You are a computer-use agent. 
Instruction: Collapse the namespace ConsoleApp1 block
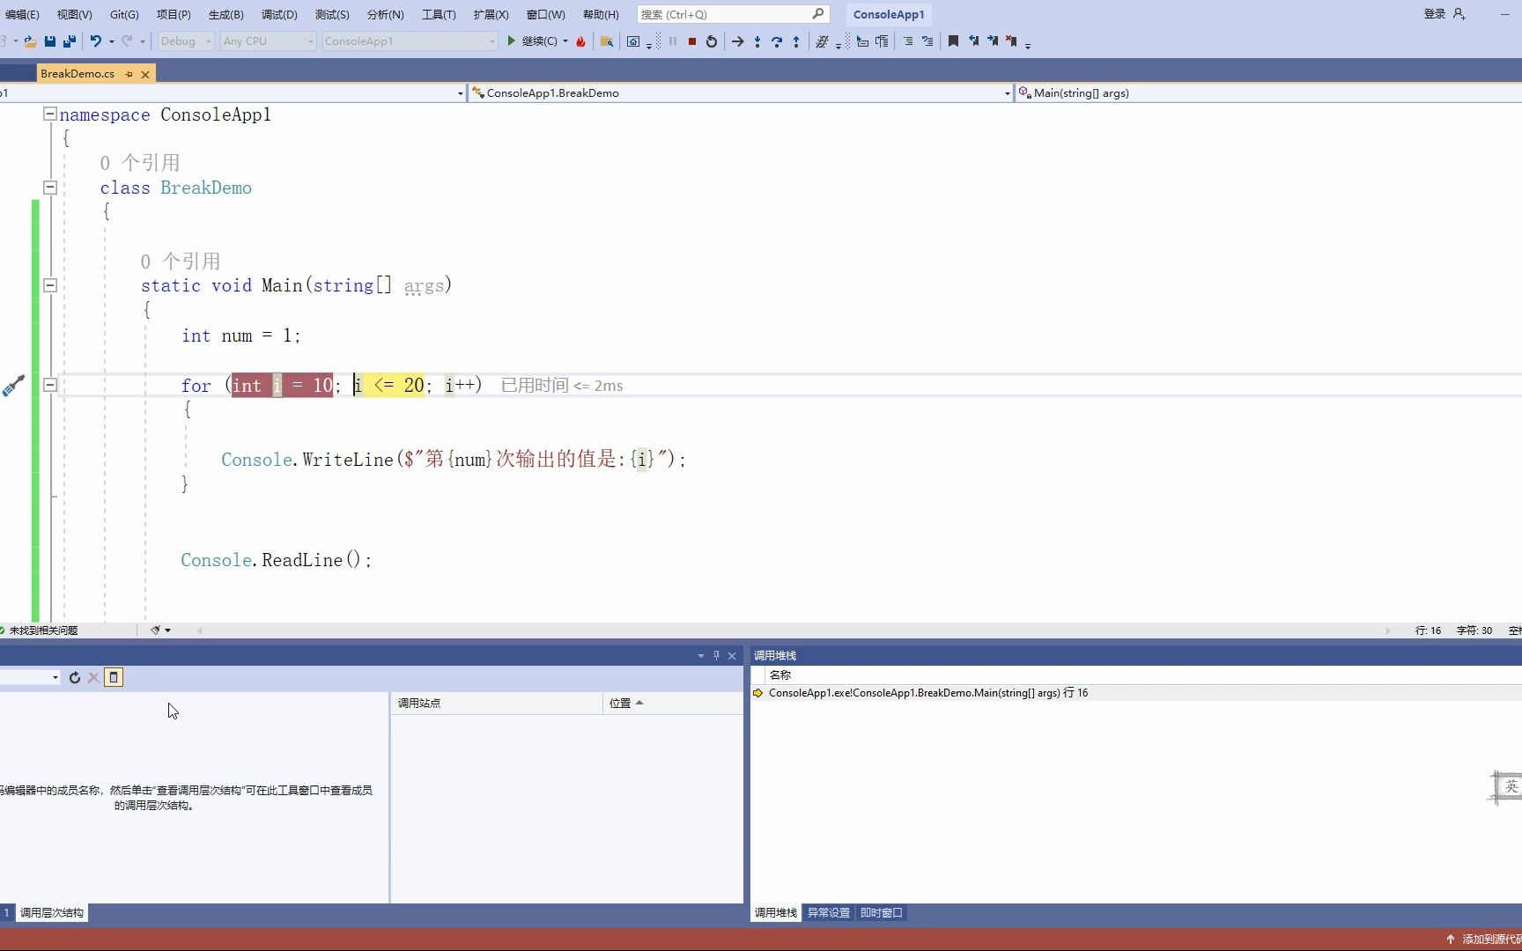pos(50,114)
